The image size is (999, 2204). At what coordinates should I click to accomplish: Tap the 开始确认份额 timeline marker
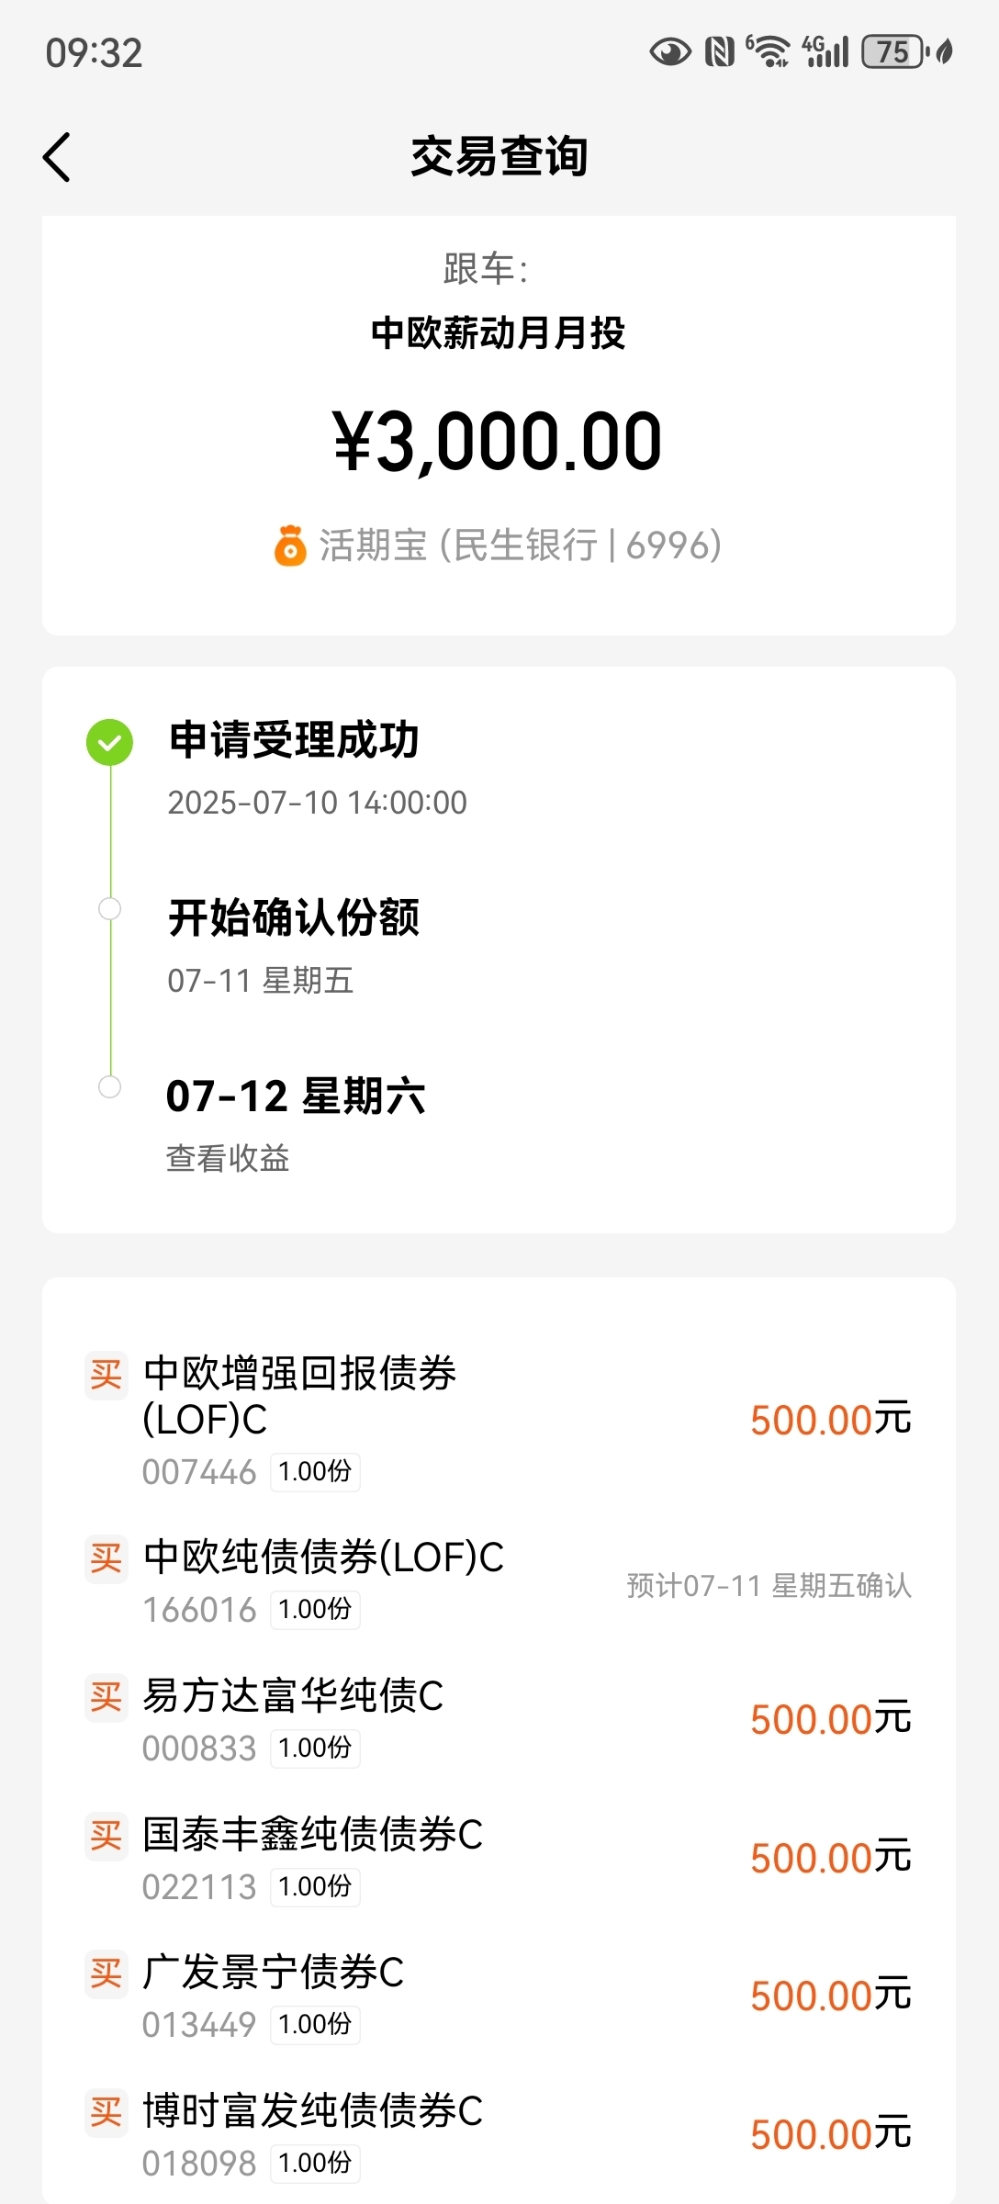109,909
